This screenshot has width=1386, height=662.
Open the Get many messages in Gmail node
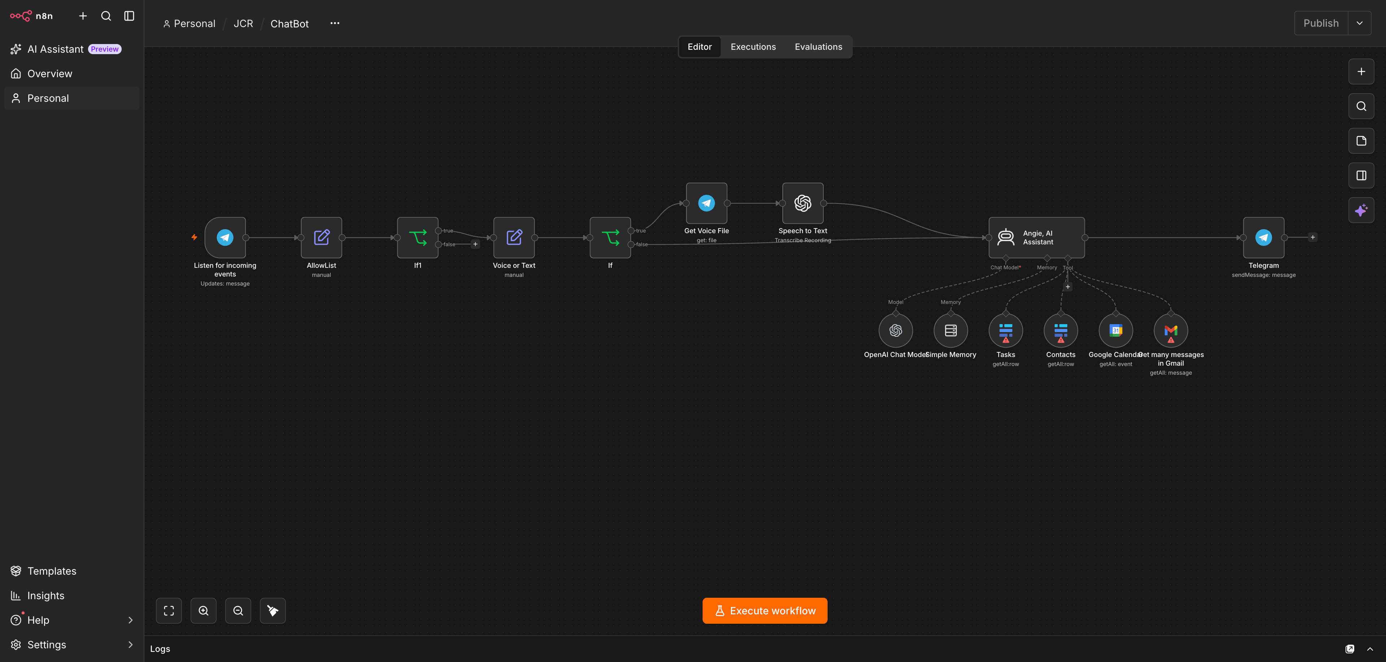point(1171,331)
